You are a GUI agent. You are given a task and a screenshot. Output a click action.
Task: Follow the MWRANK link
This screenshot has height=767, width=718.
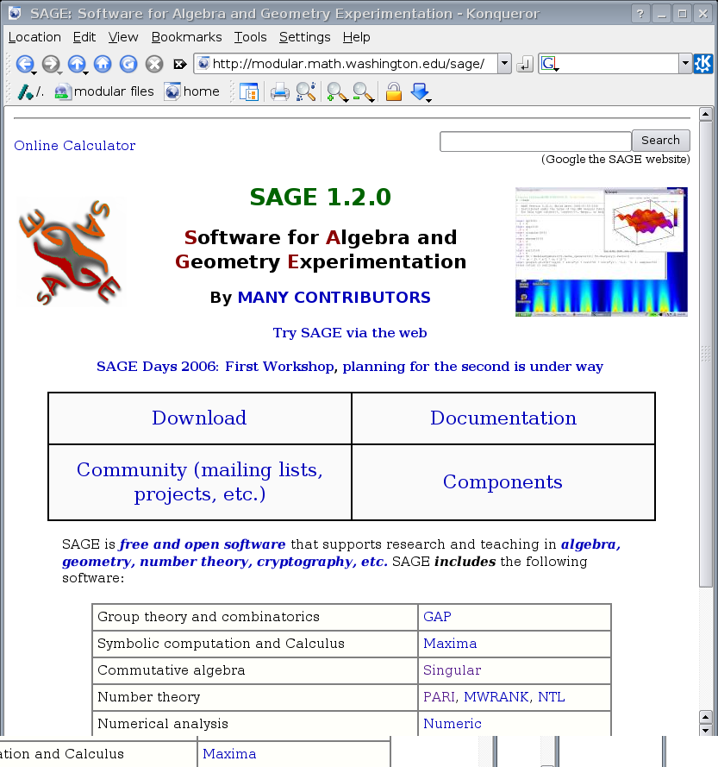coord(496,696)
